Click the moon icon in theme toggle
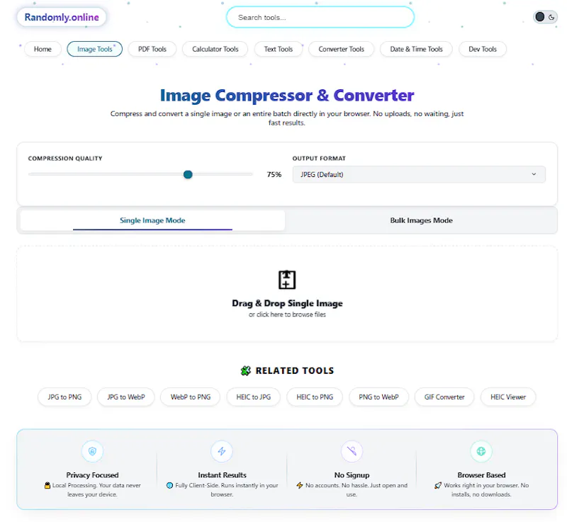 point(551,17)
